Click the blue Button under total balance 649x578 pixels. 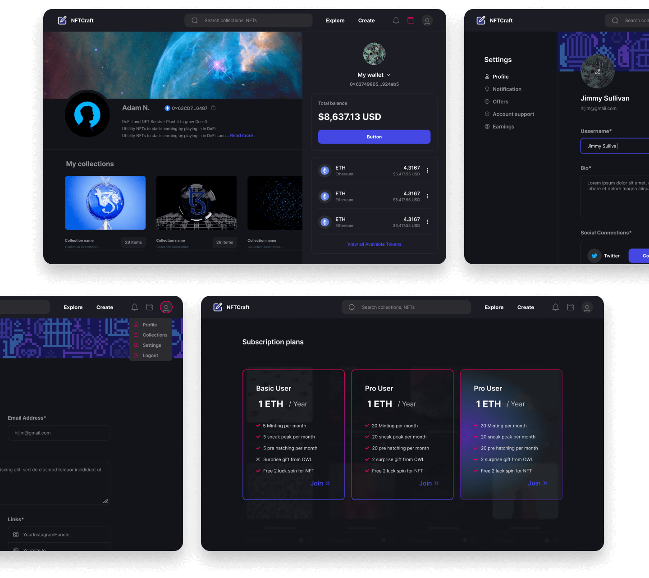pyautogui.click(x=374, y=137)
